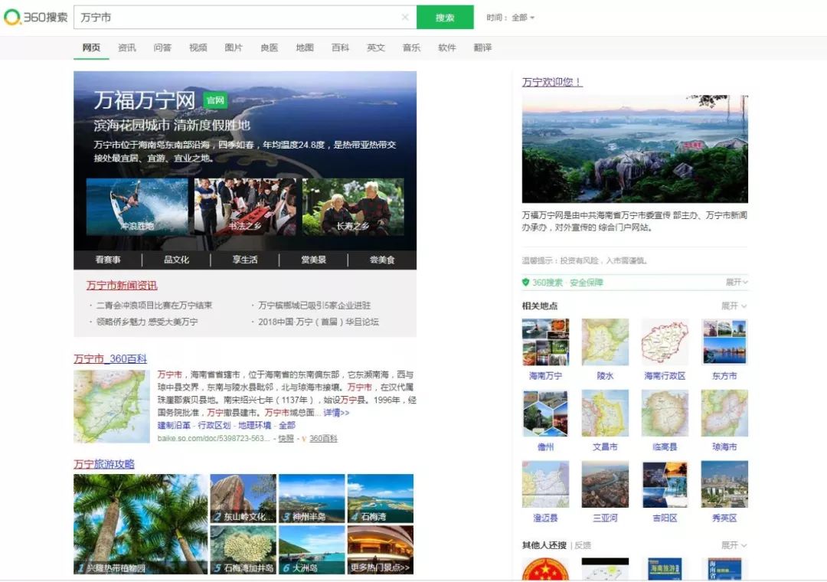Switch to the 地图 tab
The width and height of the screenshot is (827, 582).
click(x=305, y=47)
